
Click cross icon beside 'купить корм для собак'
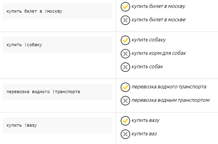coord(125,54)
